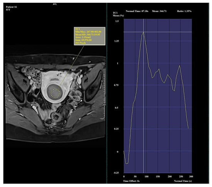Pick the ROI's bottom-right handle point
212x187 pixels.
pos(57,97)
